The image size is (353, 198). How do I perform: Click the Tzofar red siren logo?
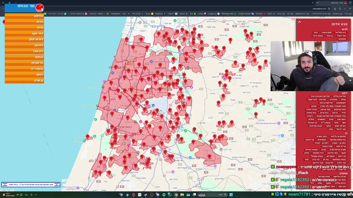[x=40, y=8]
